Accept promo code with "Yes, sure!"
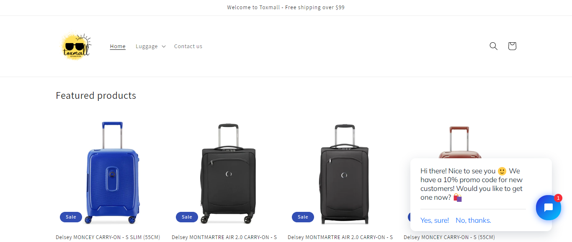The height and width of the screenshot is (242, 572). (435, 220)
